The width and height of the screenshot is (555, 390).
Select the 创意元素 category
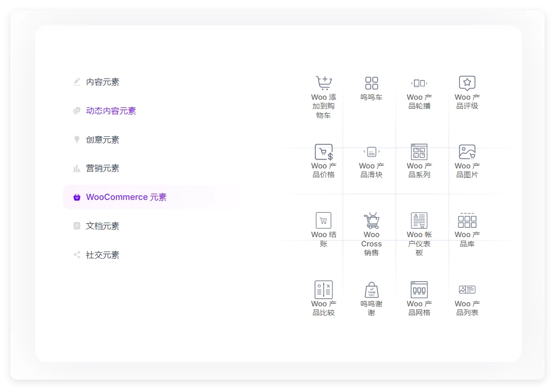click(x=102, y=140)
